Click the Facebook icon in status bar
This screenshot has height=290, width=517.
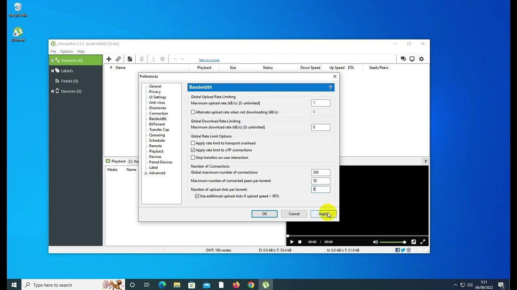click(397, 250)
